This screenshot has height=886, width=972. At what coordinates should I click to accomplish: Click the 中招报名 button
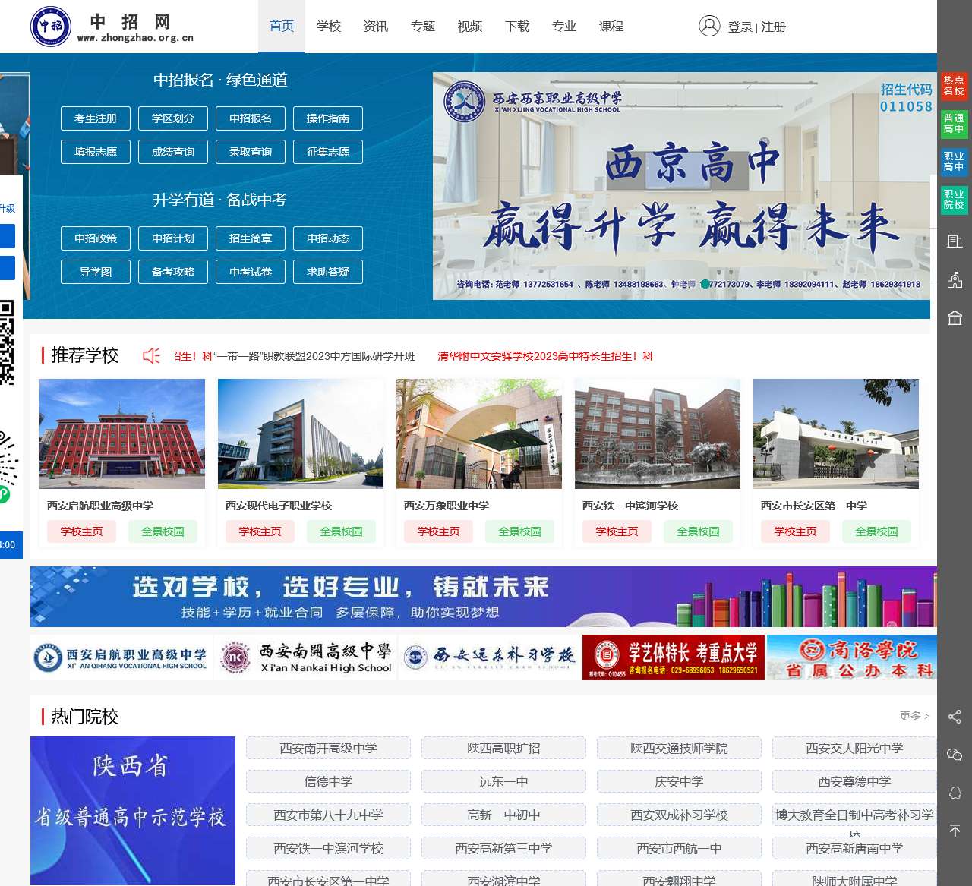click(251, 118)
